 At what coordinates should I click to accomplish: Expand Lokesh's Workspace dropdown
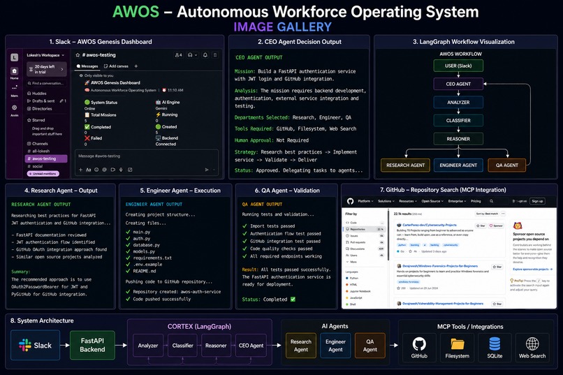(x=45, y=55)
